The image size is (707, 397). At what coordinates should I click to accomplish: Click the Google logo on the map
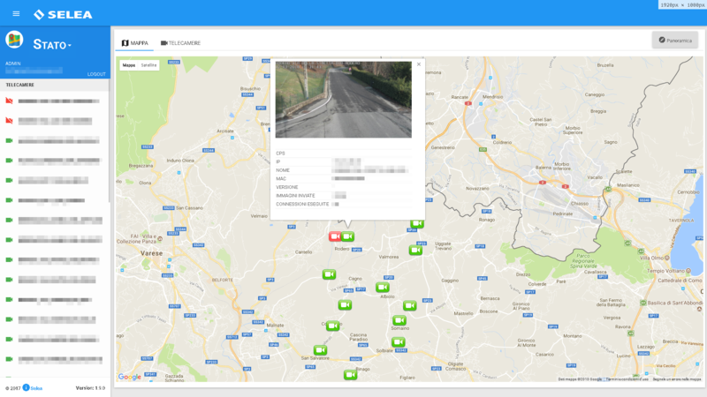click(x=129, y=377)
